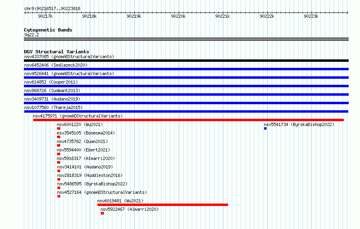Click the red marker under esv3545105
The width and height of the screenshot is (360, 229).
tap(59, 137)
